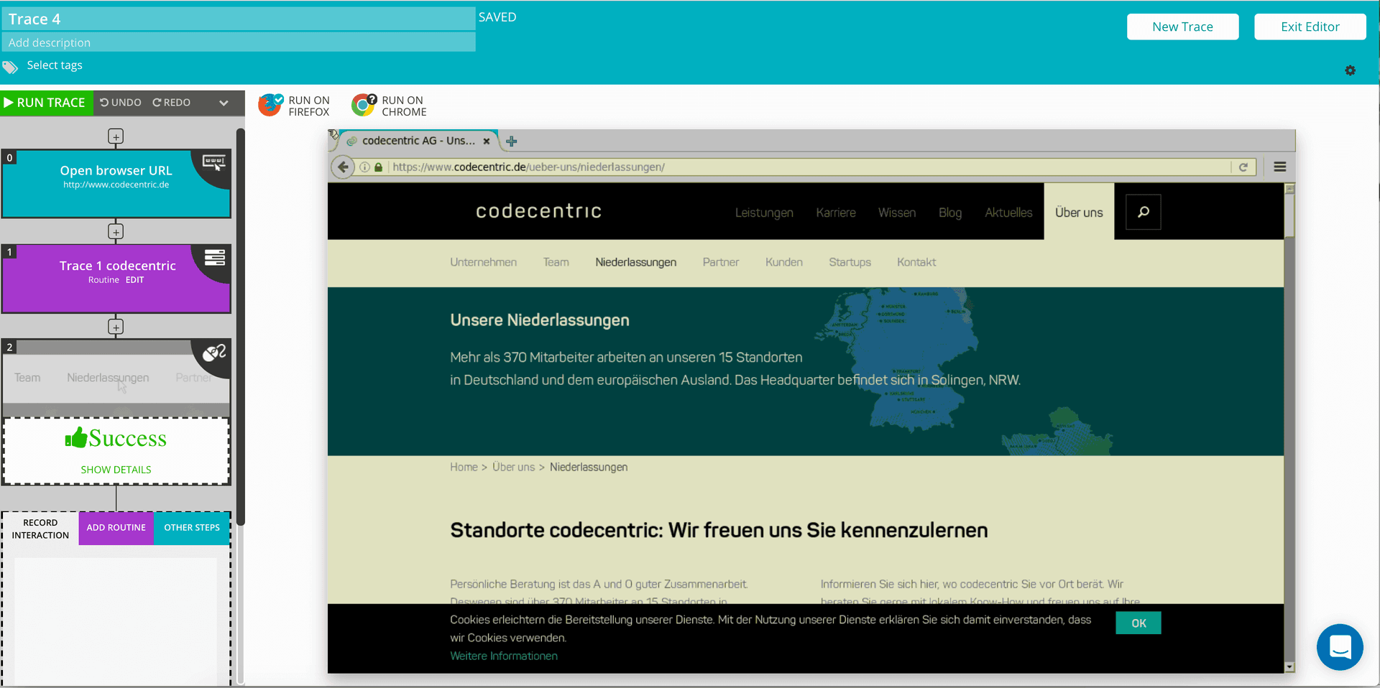Click the settings gear icon
The width and height of the screenshot is (1380, 688).
[1350, 70]
